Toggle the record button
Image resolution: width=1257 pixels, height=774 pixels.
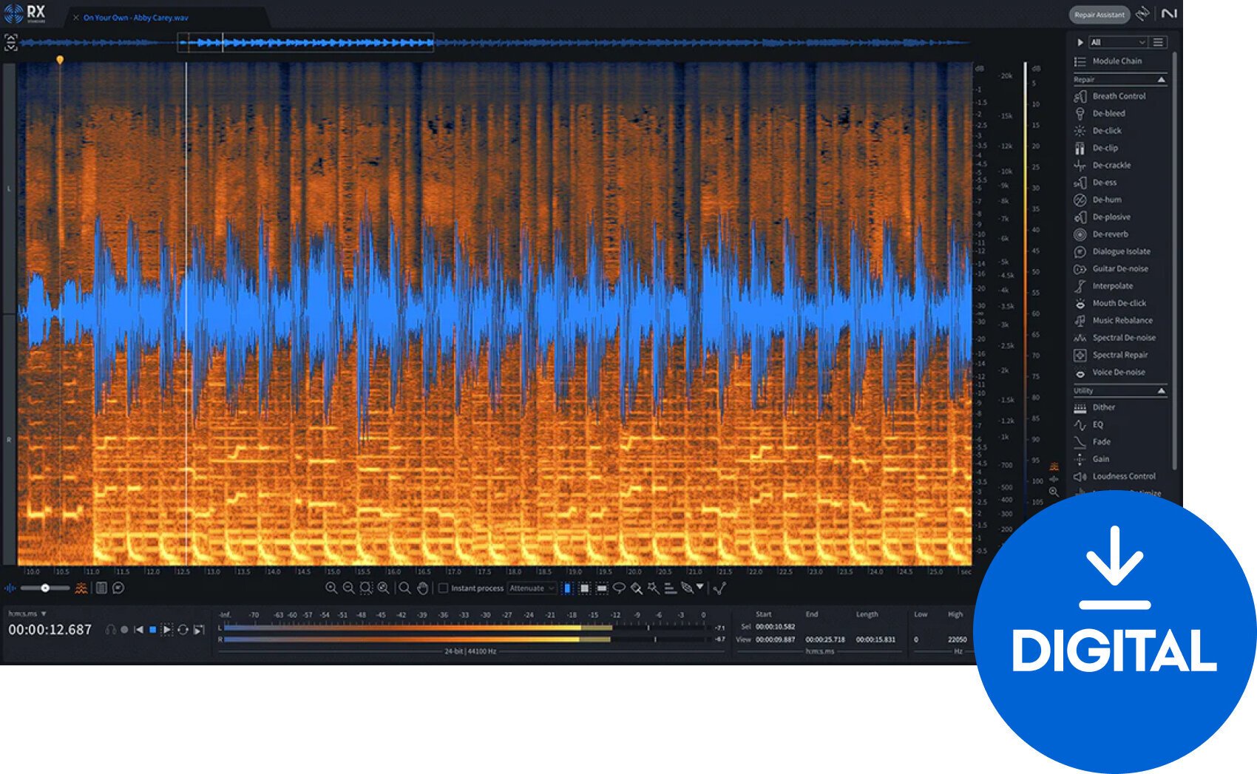coord(124,630)
